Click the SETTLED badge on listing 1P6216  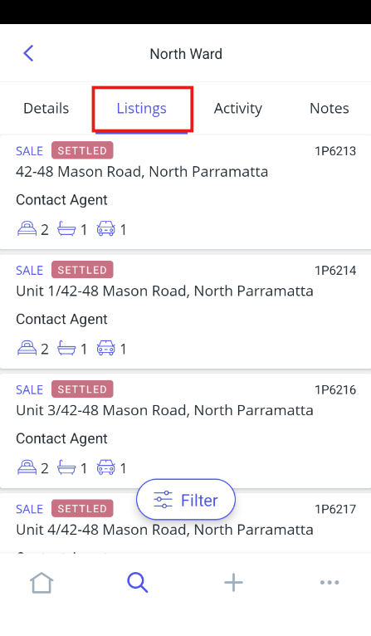(82, 389)
